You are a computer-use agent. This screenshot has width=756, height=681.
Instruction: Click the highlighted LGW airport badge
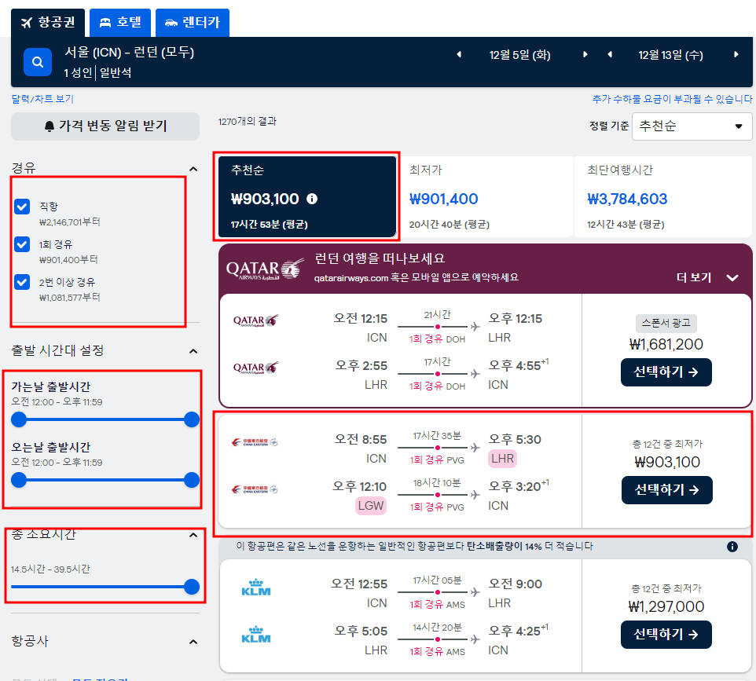coord(371,506)
